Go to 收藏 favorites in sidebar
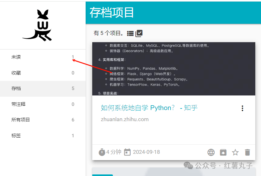The height and width of the screenshot is (176, 261). tap(16, 73)
